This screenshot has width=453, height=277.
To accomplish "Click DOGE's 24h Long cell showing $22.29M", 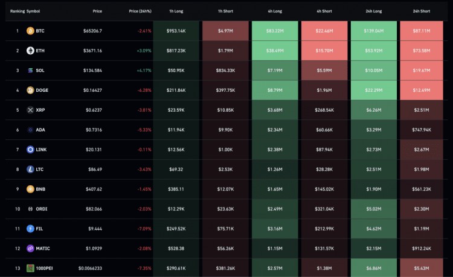I will [x=373, y=91].
